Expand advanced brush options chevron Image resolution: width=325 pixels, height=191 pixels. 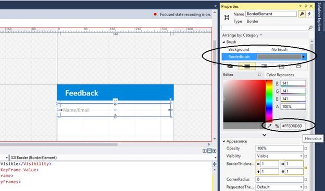pyautogui.click(x=264, y=135)
